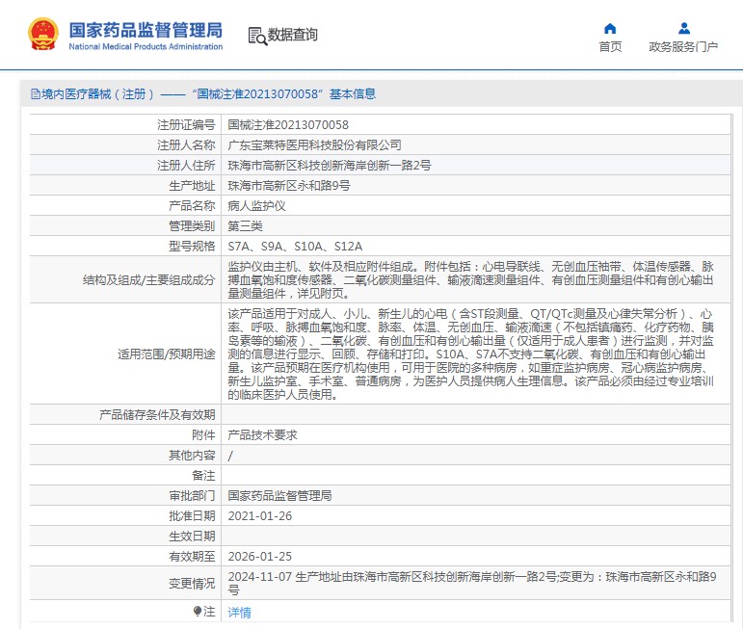Click the national emblem logo
743x629 pixels.
[42, 34]
